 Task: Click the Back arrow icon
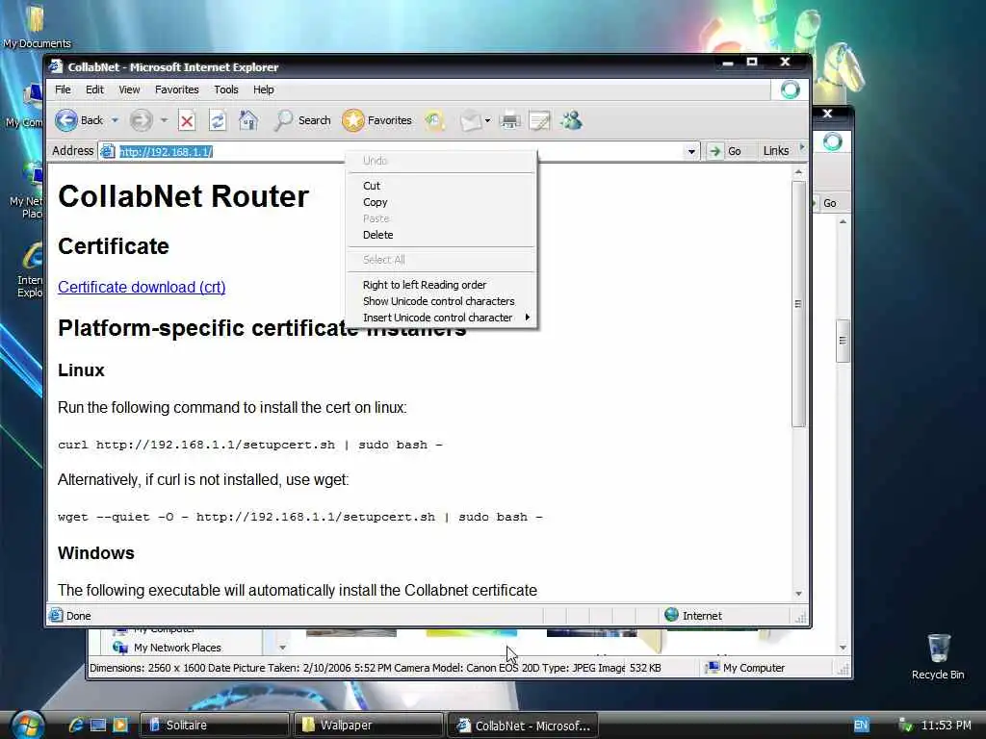pos(66,120)
